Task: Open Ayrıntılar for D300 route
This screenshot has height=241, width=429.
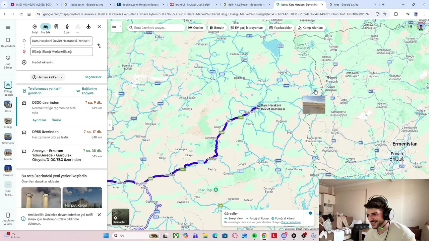Action: tap(39, 120)
